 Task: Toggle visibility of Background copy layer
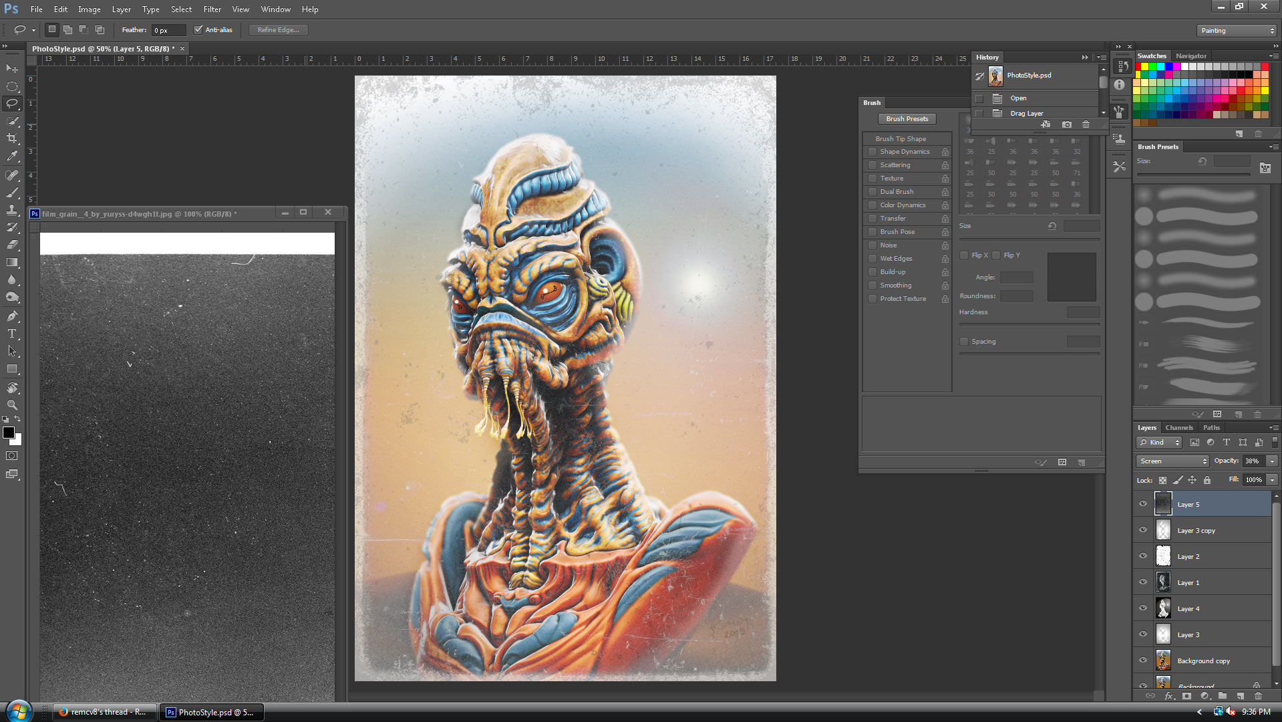[1143, 660]
